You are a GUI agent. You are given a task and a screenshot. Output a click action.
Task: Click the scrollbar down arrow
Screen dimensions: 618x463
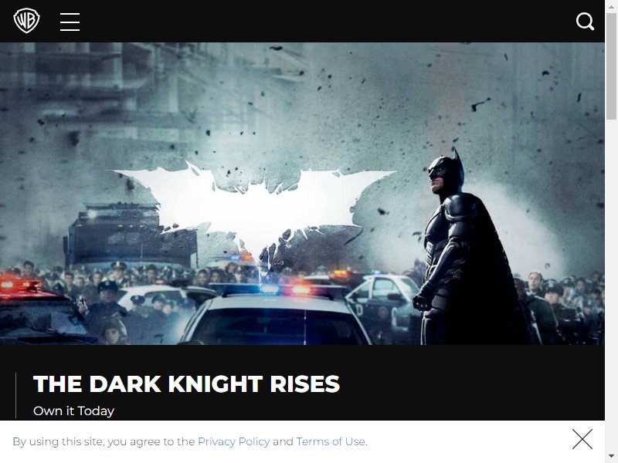click(x=611, y=457)
